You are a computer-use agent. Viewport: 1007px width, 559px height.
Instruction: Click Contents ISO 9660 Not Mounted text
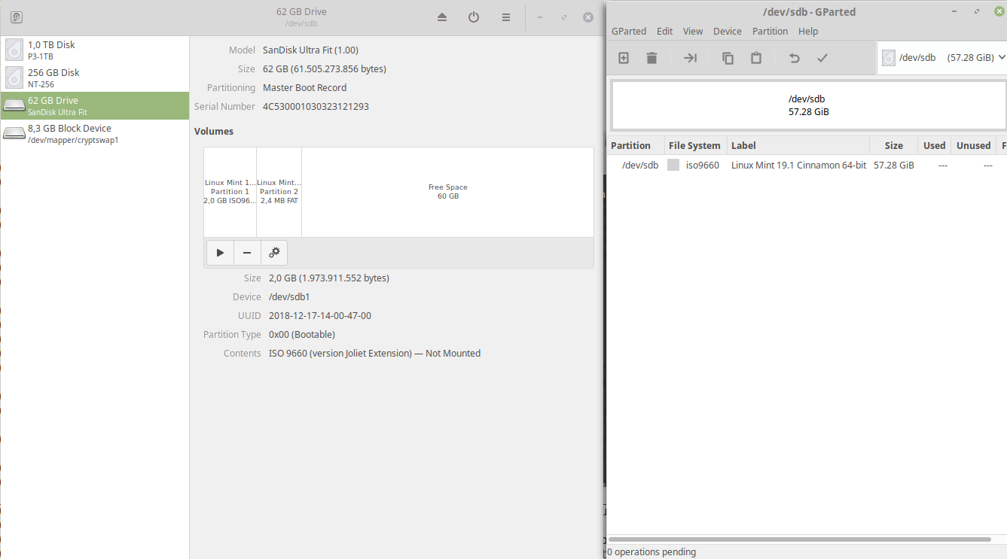click(x=374, y=353)
